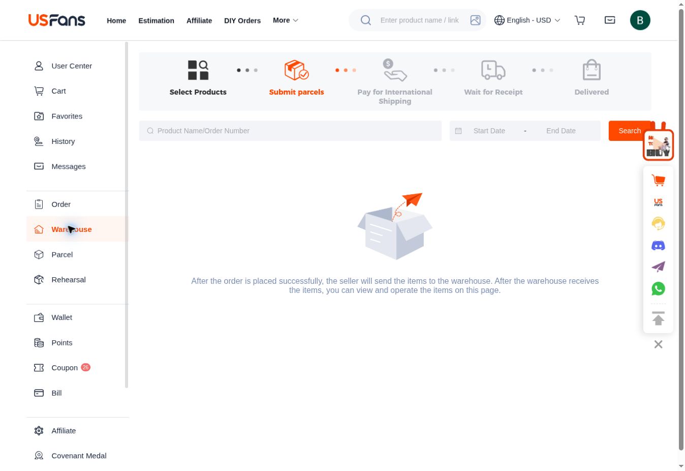Open the messages envelope icon in header
685x471 pixels.
tap(610, 20)
